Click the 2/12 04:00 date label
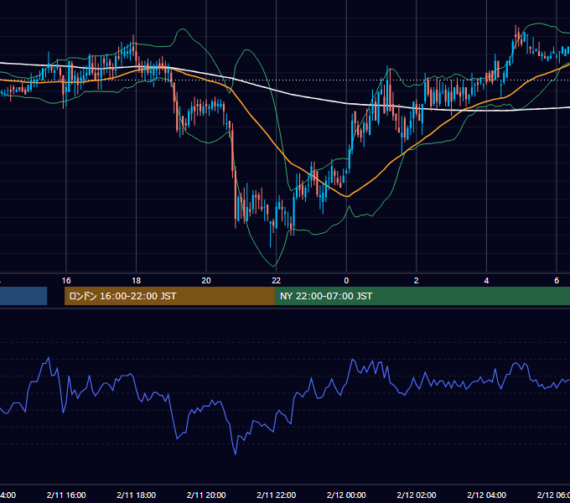The image size is (570, 503). pyautogui.click(x=486, y=495)
